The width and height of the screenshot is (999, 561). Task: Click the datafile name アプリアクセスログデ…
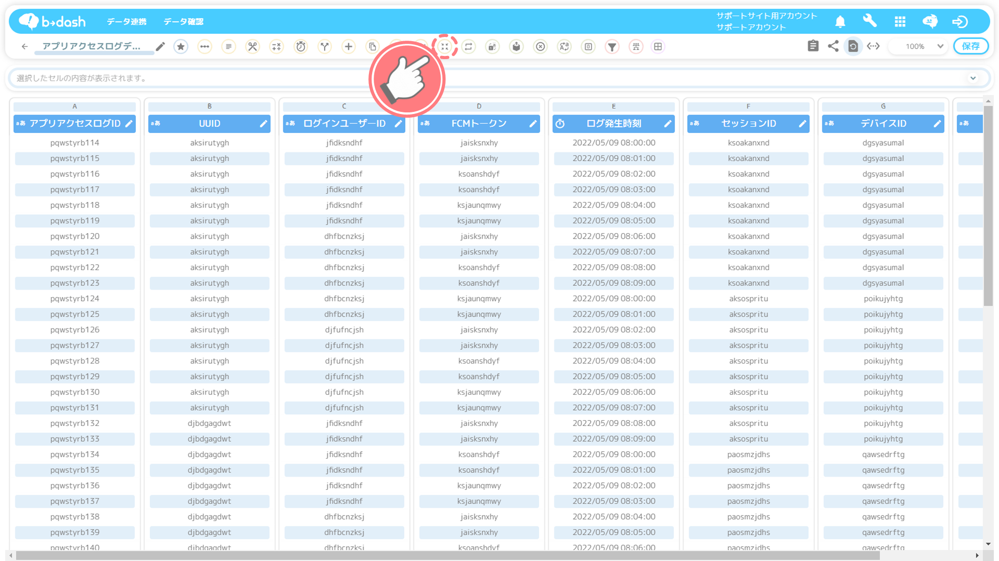coord(92,46)
